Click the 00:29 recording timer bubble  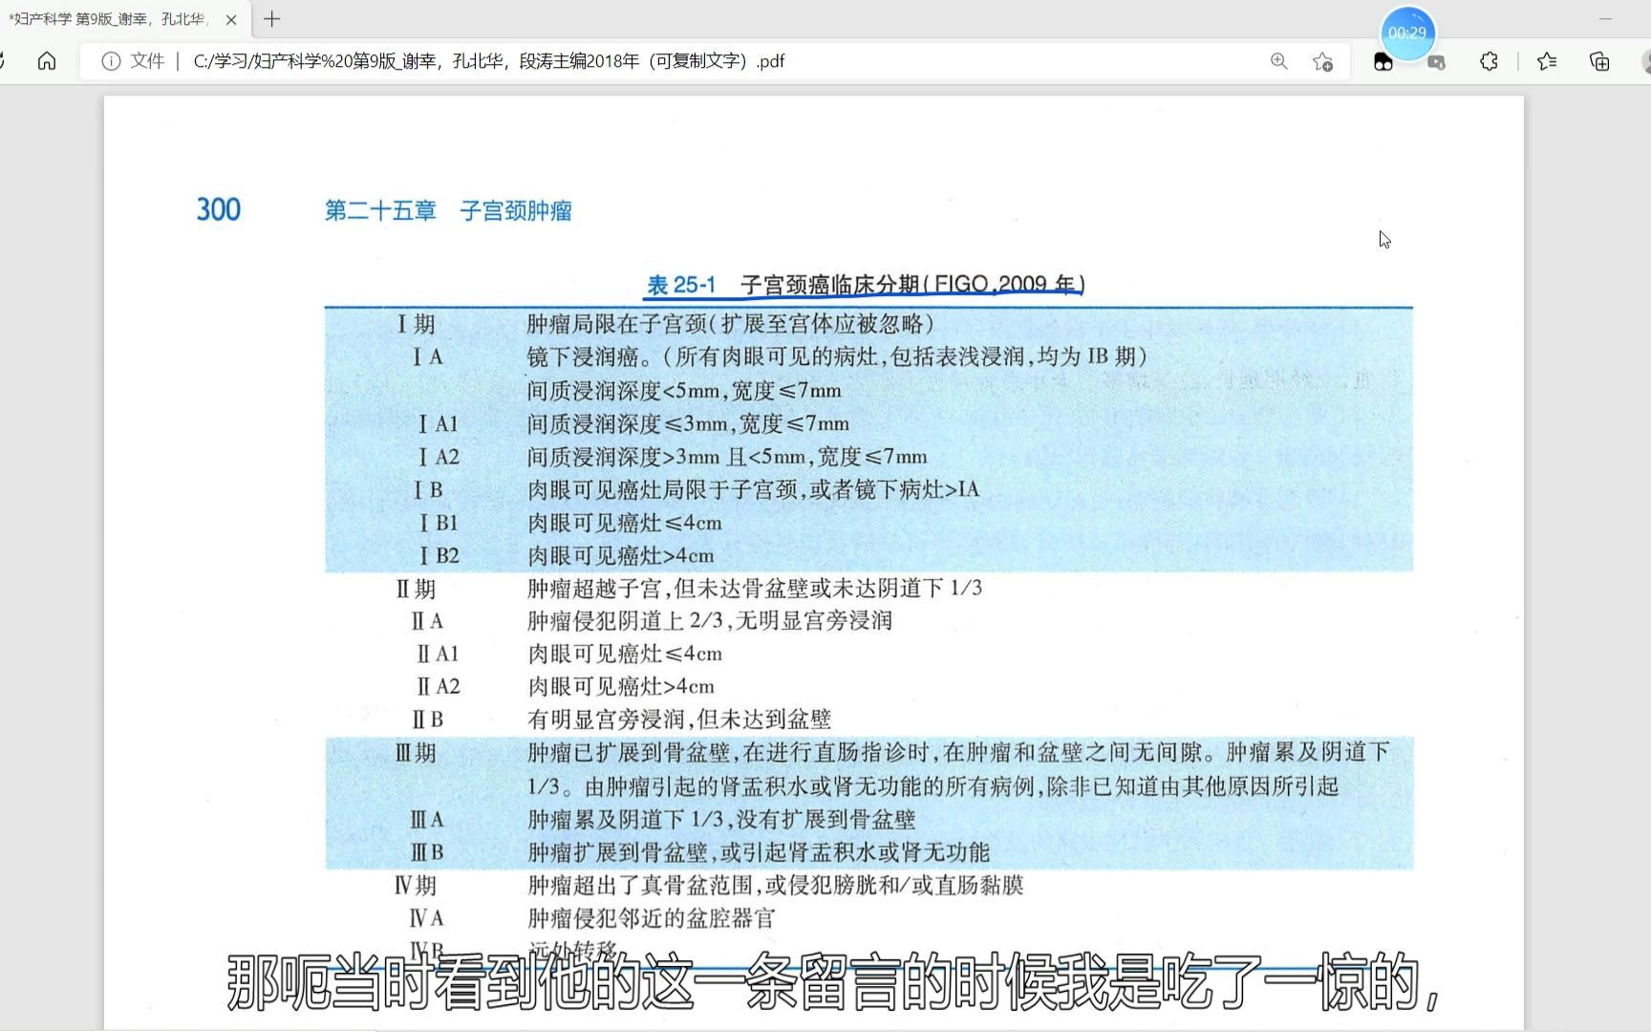tap(1407, 32)
